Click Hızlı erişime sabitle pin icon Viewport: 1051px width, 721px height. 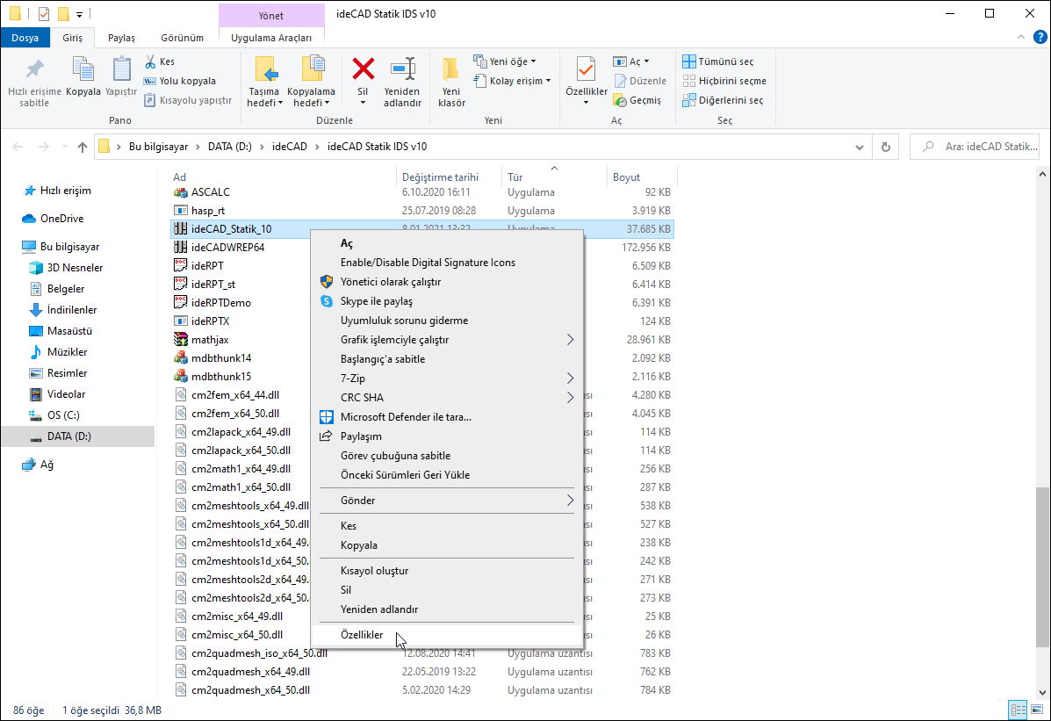pos(34,70)
